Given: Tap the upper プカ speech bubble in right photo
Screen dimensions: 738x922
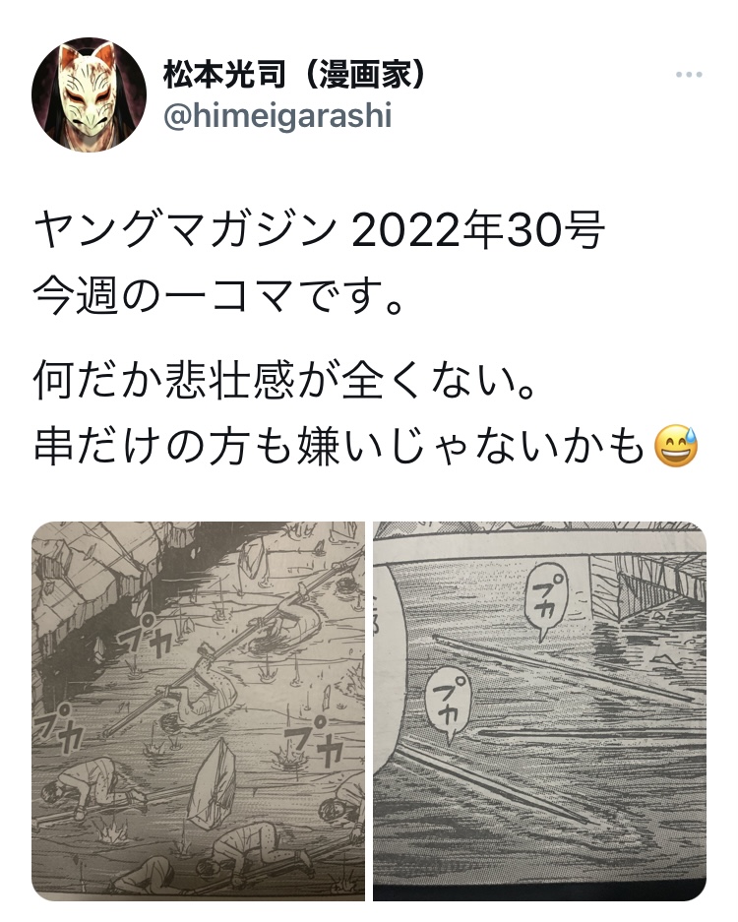Looking at the screenshot, I should pos(545,600).
